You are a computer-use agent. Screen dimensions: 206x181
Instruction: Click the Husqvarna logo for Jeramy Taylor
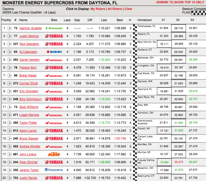point(54,170)
